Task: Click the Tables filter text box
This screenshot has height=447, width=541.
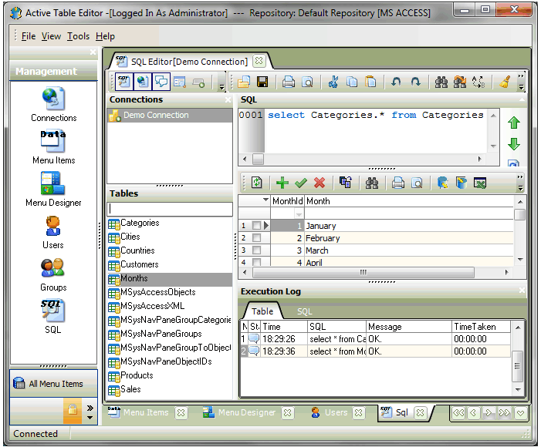Action: pyautogui.click(x=170, y=209)
